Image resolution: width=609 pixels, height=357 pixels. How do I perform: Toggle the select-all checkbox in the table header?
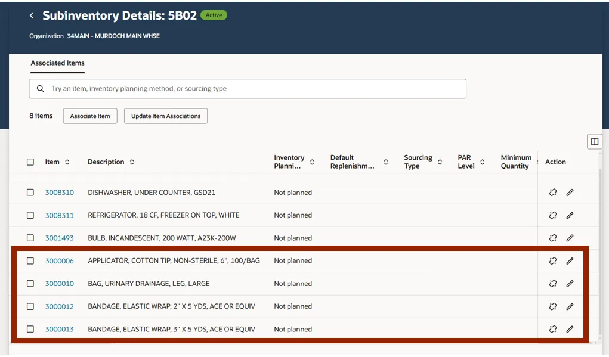pos(30,162)
